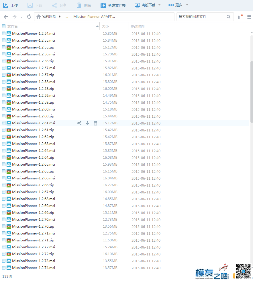Click the zip icon of MissionPlanner-1.2.66.zip
The width and height of the screenshot is (253, 281).
9,185
